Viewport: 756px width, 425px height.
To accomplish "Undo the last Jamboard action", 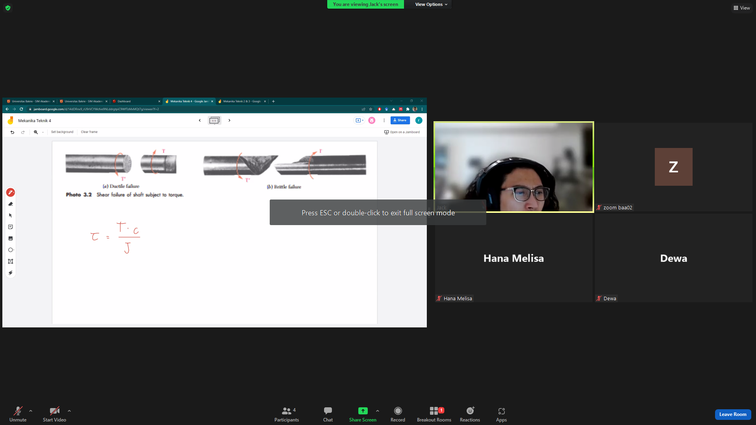I will tap(12, 132).
